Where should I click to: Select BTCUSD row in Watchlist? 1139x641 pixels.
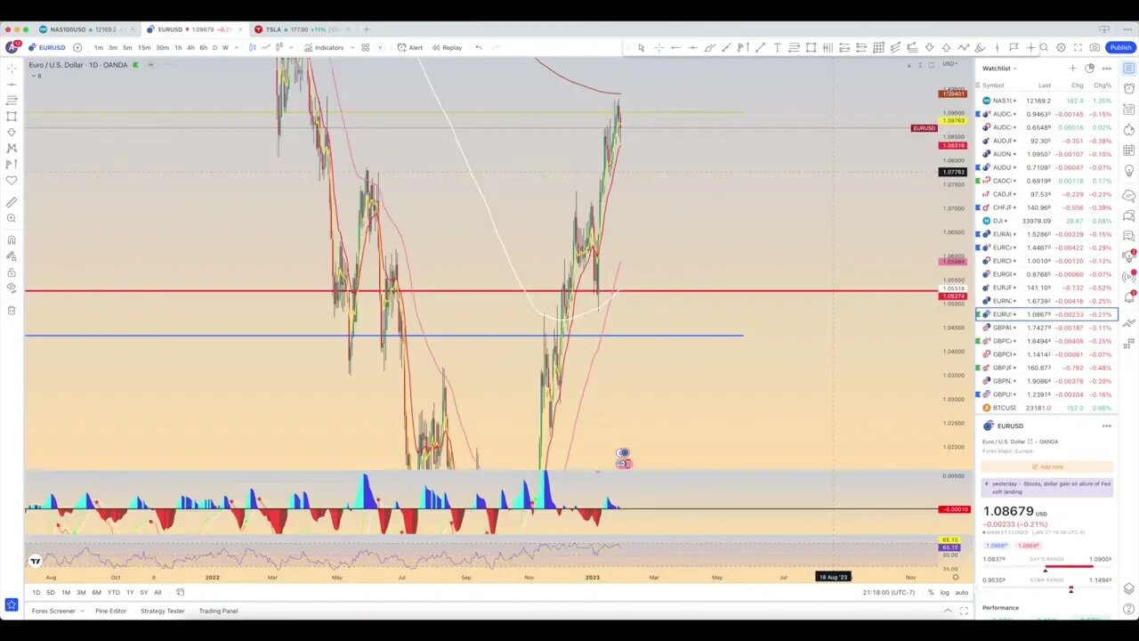[x=1046, y=408]
